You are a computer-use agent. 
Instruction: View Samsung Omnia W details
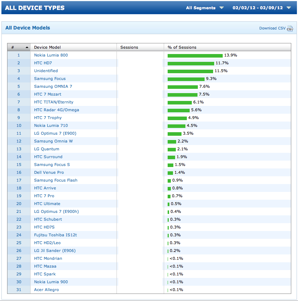[x=53, y=141]
